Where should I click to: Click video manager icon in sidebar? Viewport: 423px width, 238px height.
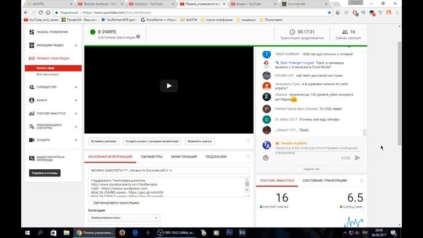[32, 45]
